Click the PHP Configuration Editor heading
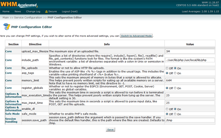Image resolution: width=221 pixels, height=138 pixels. coord(32,27)
